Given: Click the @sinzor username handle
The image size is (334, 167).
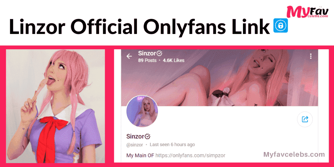Looking at the screenshot, I should (x=135, y=145).
